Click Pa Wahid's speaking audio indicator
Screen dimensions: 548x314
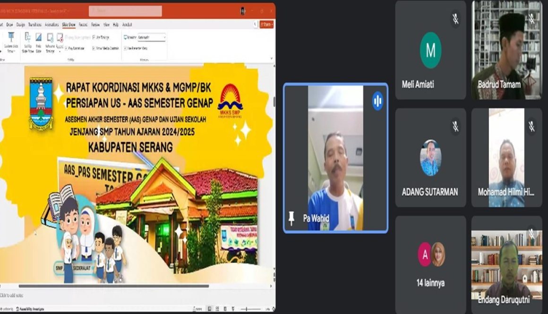pyautogui.click(x=377, y=101)
